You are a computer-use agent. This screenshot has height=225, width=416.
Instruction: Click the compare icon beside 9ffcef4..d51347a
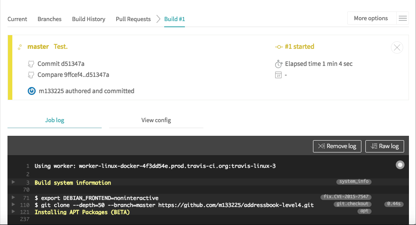coord(31,75)
